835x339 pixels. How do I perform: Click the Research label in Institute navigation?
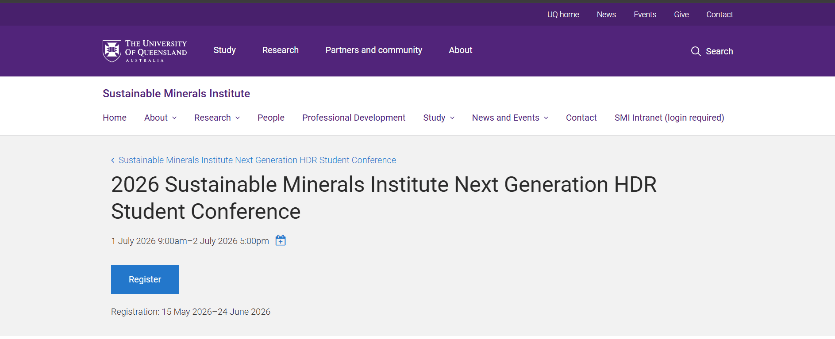[x=212, y=118]
